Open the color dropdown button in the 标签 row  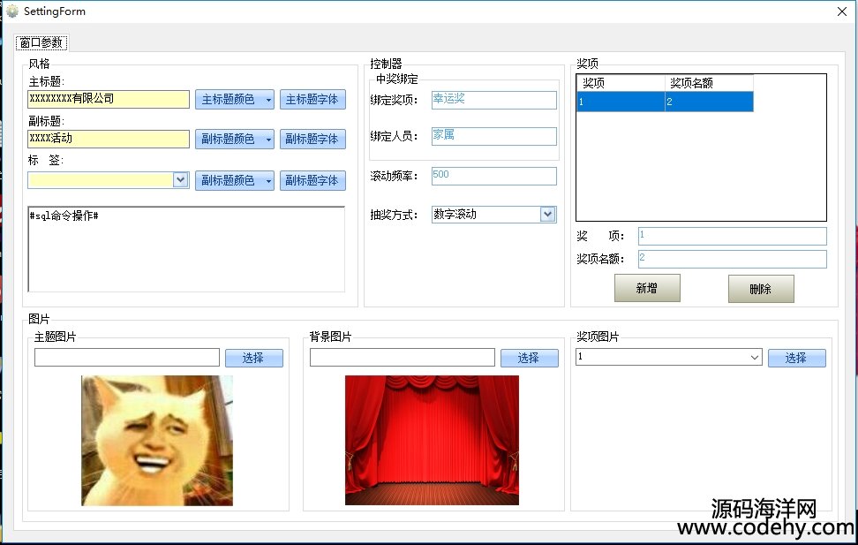tap(235, 181)
